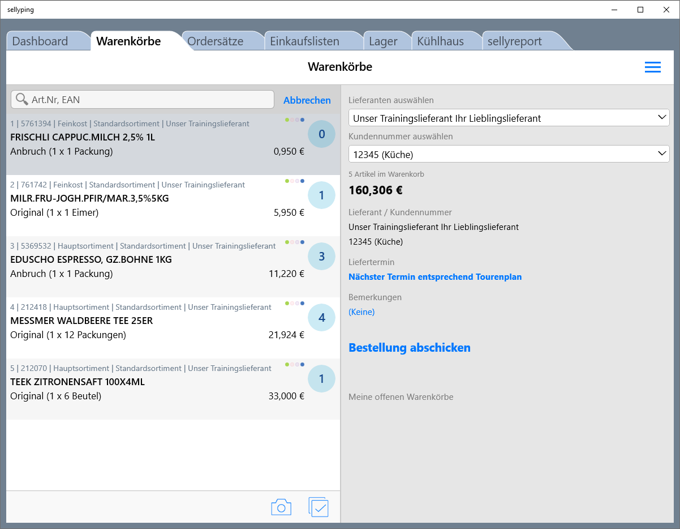Viewport: 680px width, 529px height.
Task: Click quantity bubble for EDUSCHO ESPRESSO
Action: click(x=321, y=257)
